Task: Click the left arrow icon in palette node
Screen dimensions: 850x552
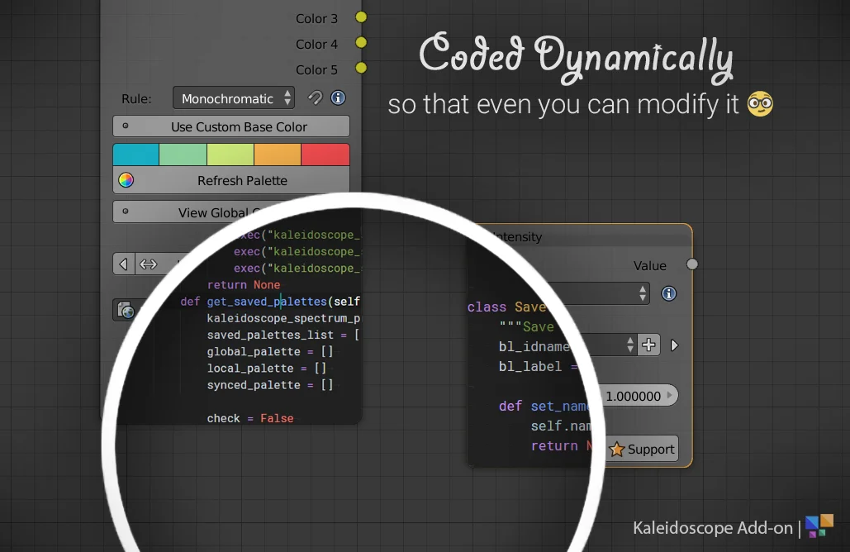Action: pos(123,264)
